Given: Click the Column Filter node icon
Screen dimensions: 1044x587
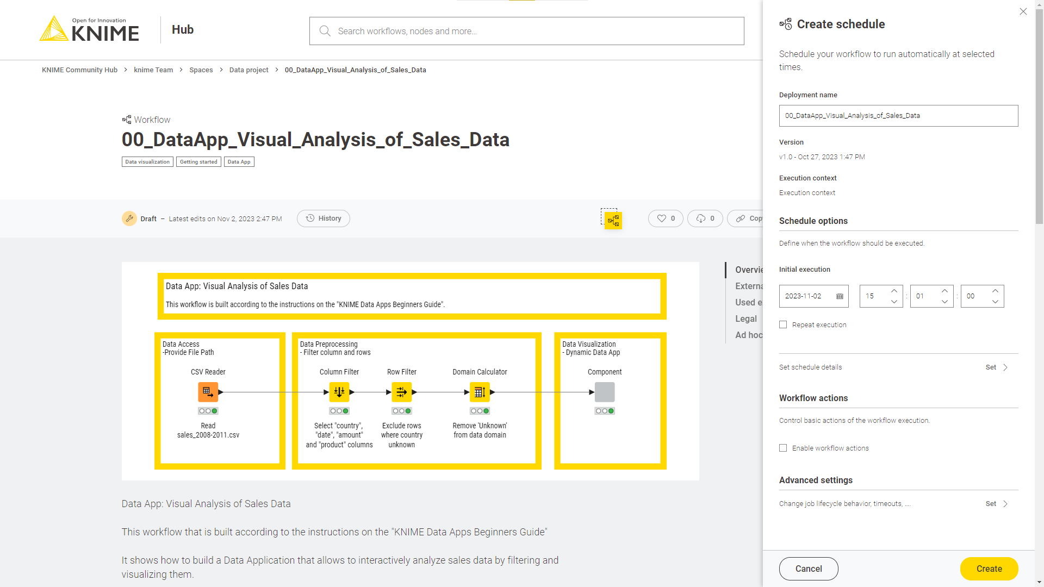Looking at the screenshot, I should coord(339,392).
